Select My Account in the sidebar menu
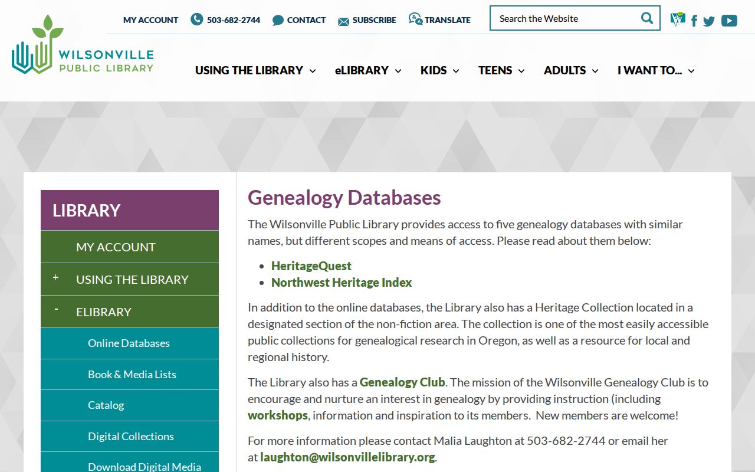This screenshot has height=472, width=755. point(130,247)
